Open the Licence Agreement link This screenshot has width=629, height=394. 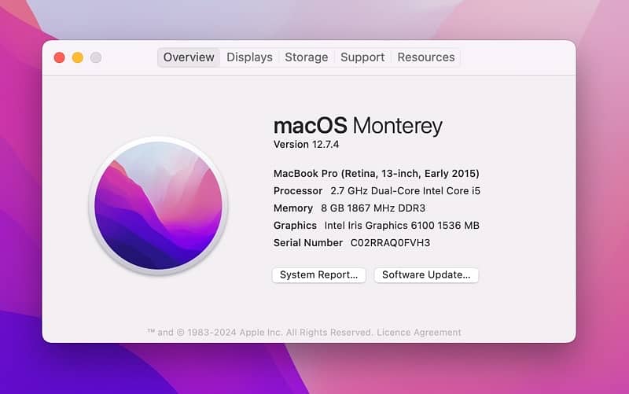tap(419, 333)
